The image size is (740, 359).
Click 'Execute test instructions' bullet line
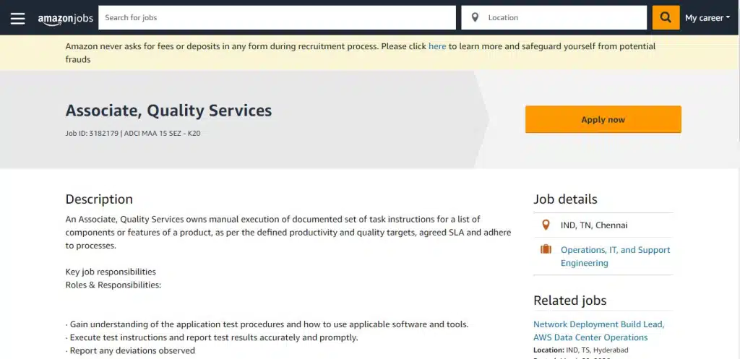pos(212,337)
